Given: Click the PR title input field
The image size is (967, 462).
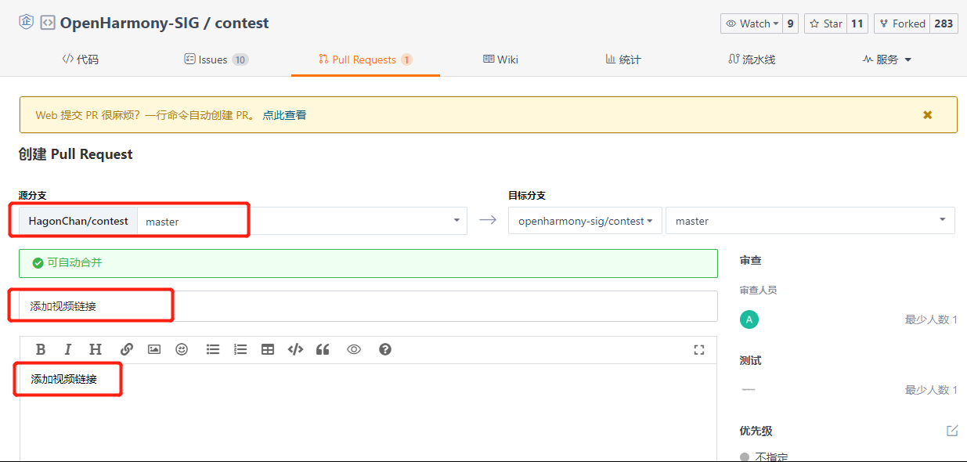Looking at the screenshot, I should (x=368, y=306).
